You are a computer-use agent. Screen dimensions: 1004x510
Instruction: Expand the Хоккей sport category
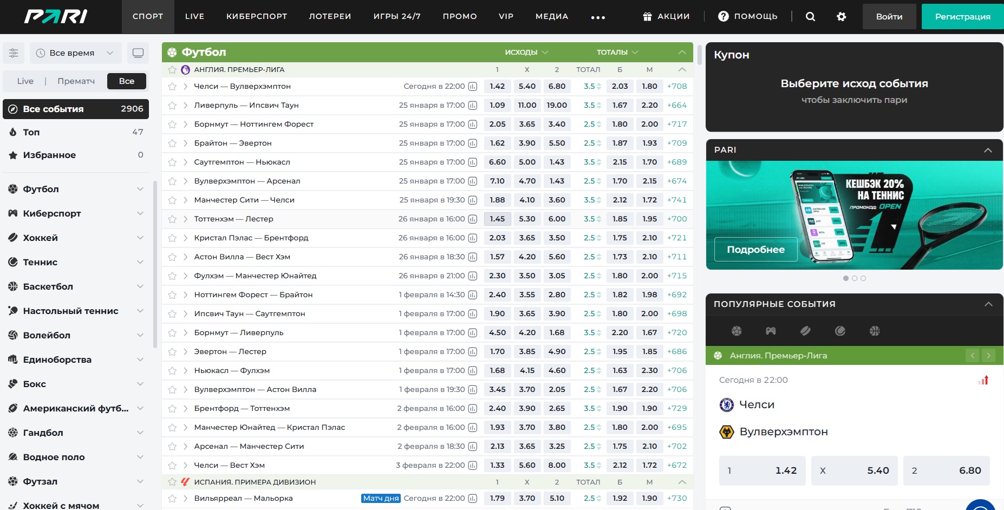[x=76, y=238]
